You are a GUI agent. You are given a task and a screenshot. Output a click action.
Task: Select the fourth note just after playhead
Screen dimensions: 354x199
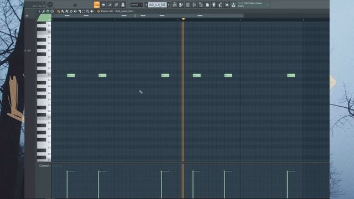[x=197, y=75]
